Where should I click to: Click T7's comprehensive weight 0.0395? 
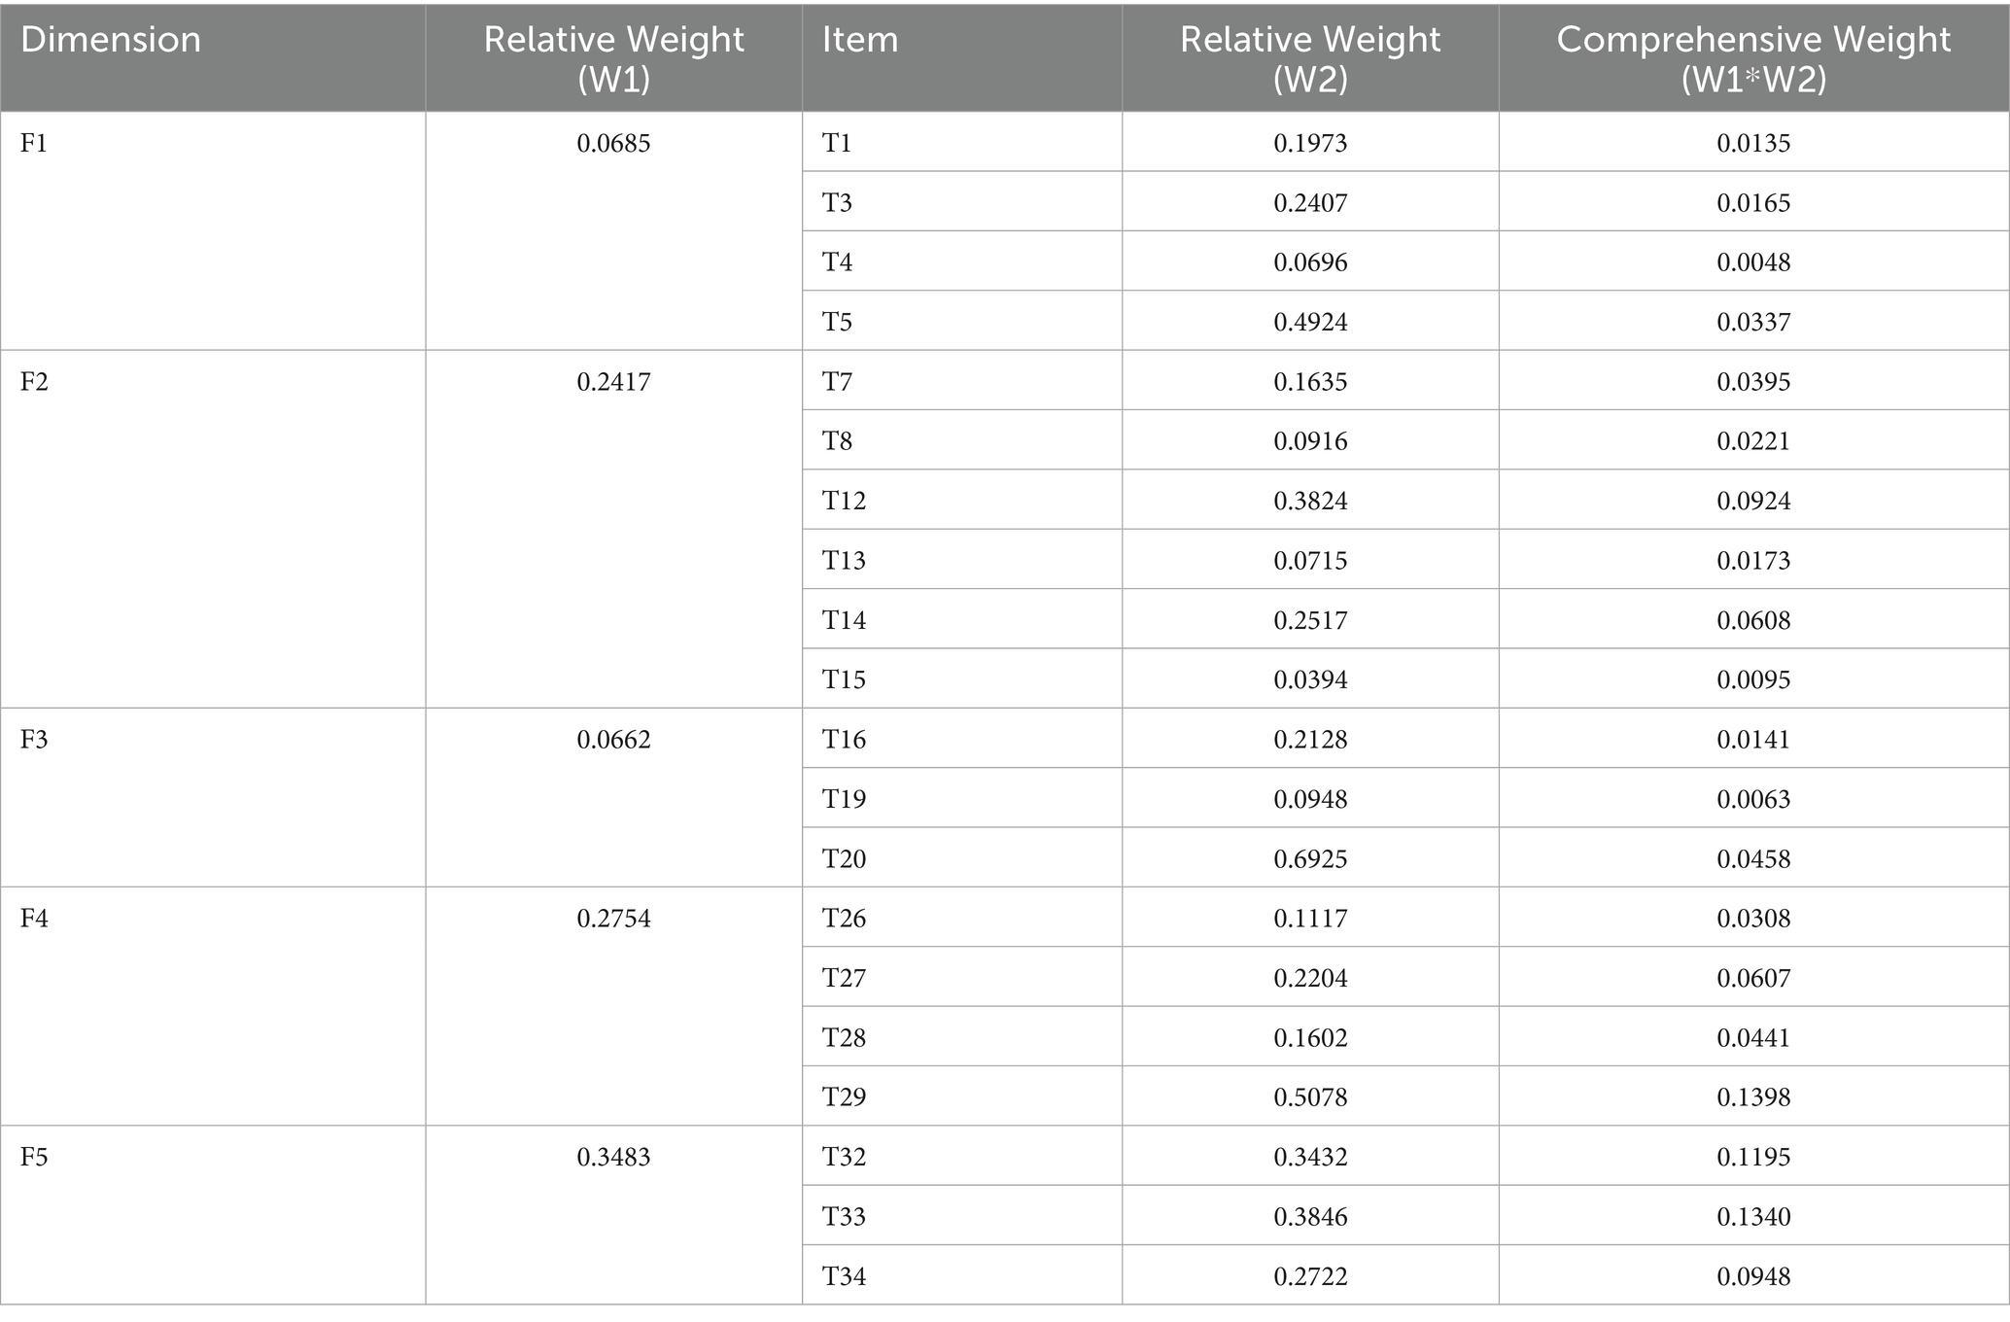[x=1753, y=382]
